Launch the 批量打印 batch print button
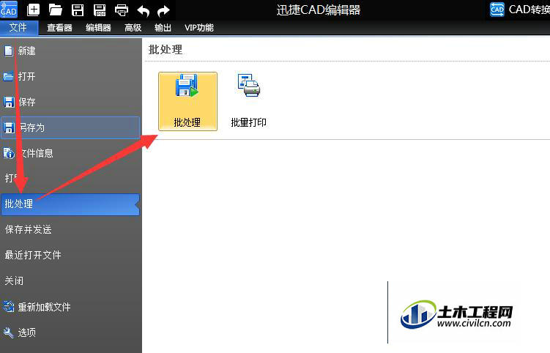 (249, 101)
